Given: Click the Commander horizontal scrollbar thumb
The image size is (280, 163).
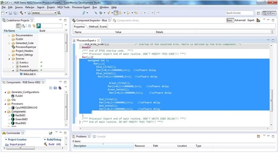Looking at the screenshot, I should pos(20,148).
